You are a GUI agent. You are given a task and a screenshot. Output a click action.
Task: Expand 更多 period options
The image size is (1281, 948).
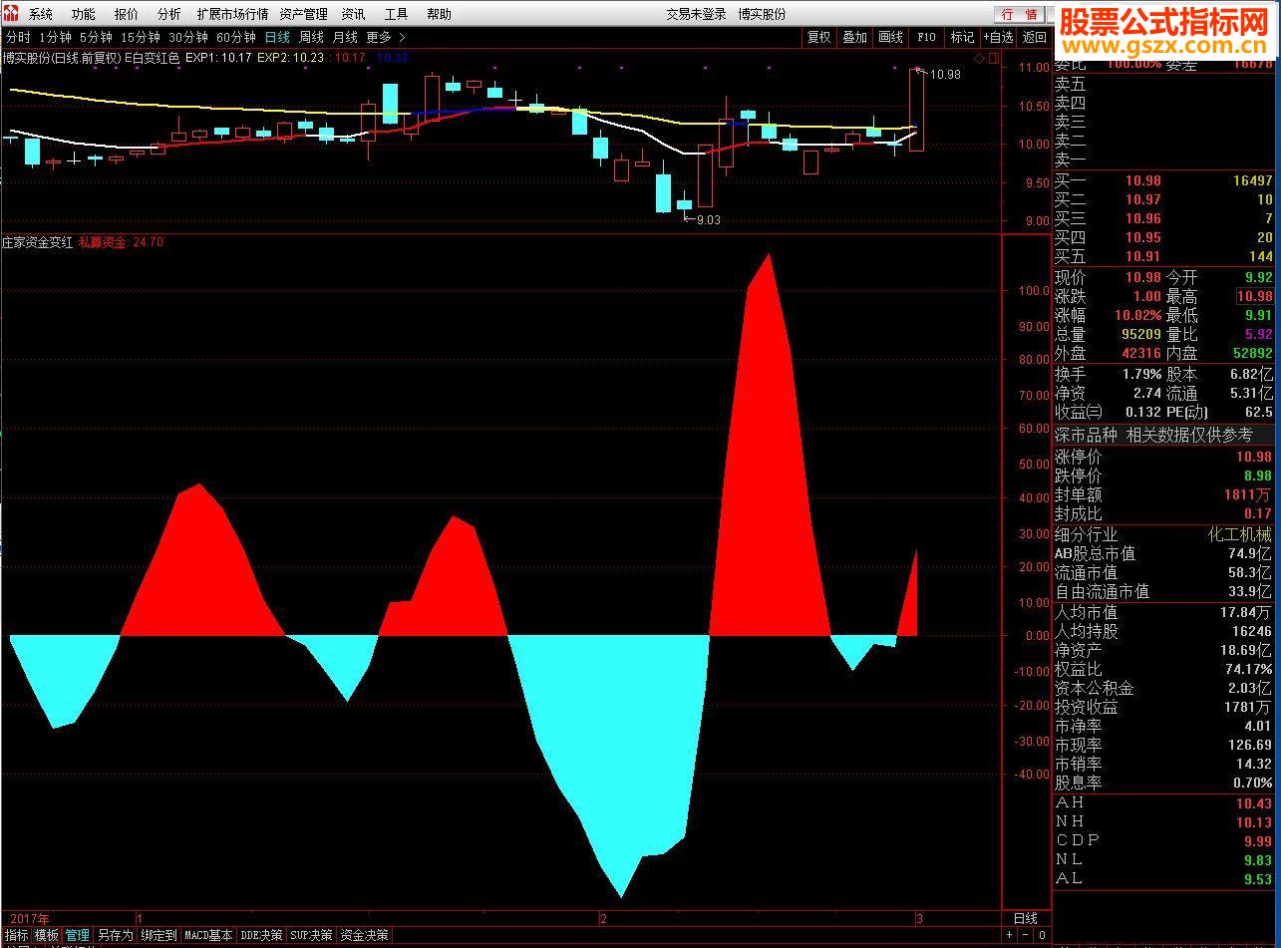tap(386, 37)
